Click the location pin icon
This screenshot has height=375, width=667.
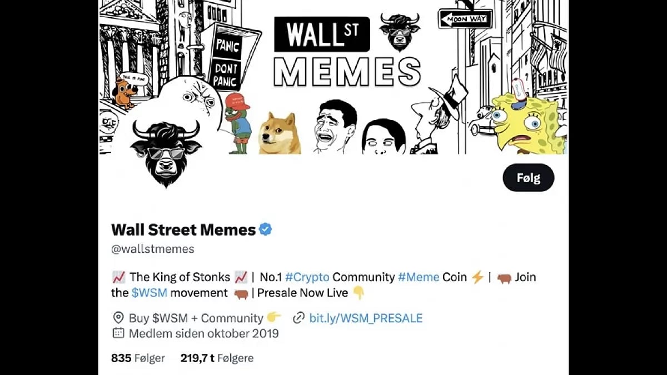(118, 318)
